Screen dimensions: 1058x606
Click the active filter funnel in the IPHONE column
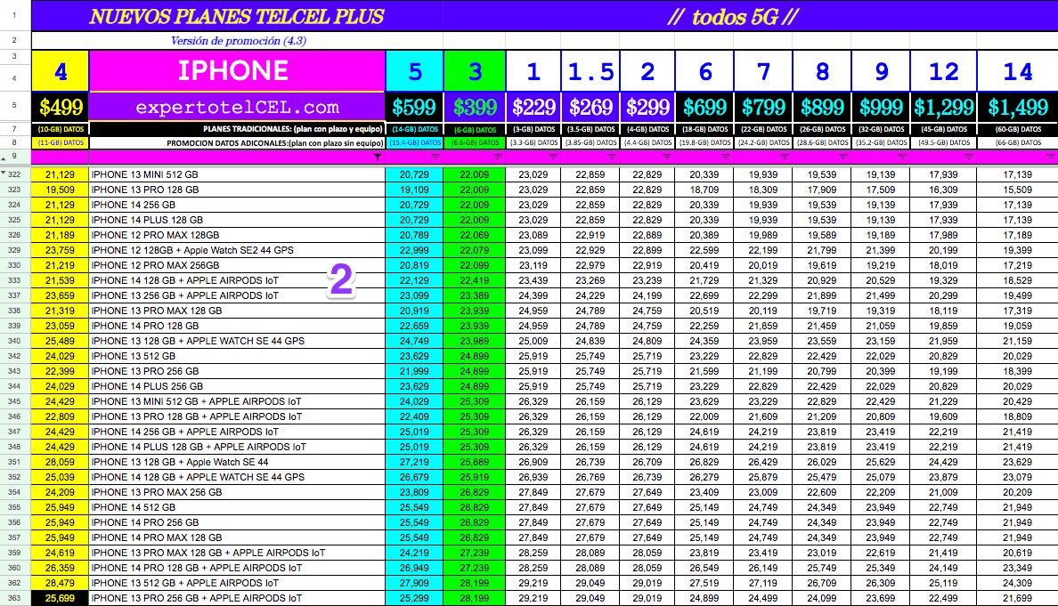(378, 157)
